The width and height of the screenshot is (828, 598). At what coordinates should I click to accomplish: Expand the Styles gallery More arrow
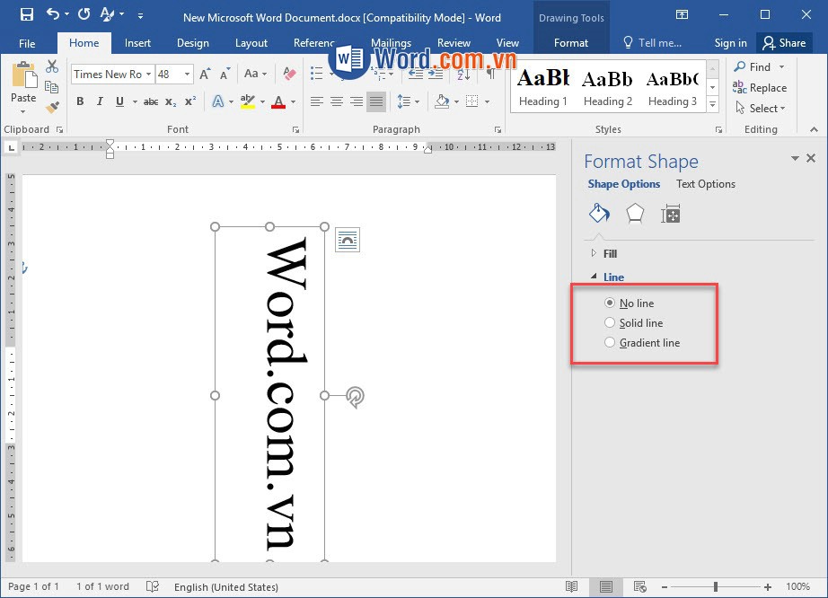click(713, 105)
